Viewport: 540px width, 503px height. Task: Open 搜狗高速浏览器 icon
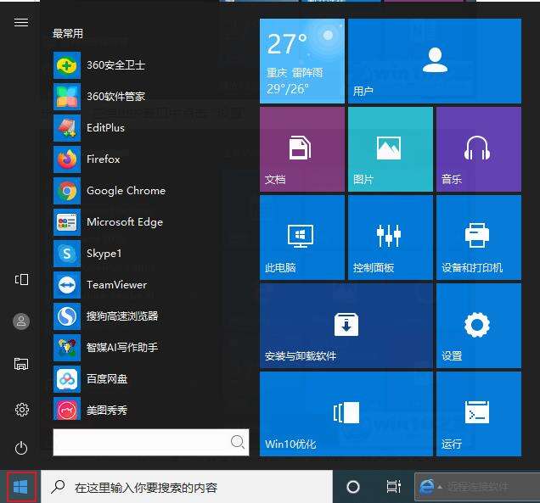click(x=67, y=316)
